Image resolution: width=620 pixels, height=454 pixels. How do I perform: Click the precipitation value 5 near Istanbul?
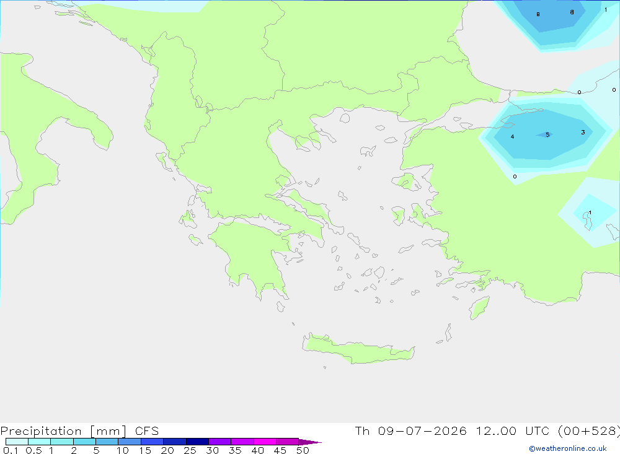547,135
